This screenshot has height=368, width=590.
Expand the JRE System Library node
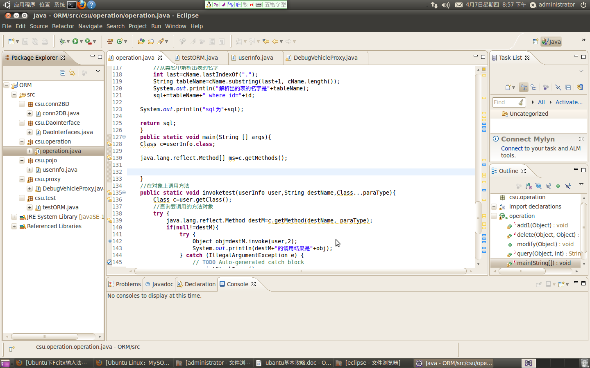[14, 217]
